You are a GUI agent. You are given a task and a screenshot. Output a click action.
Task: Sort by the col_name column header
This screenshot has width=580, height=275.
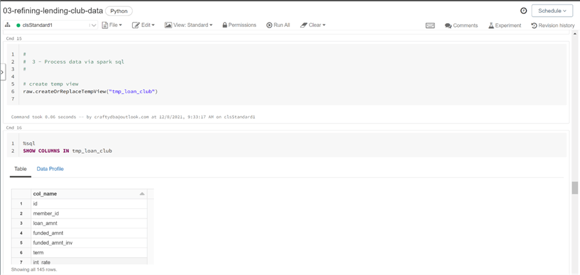tap(89, 194)
